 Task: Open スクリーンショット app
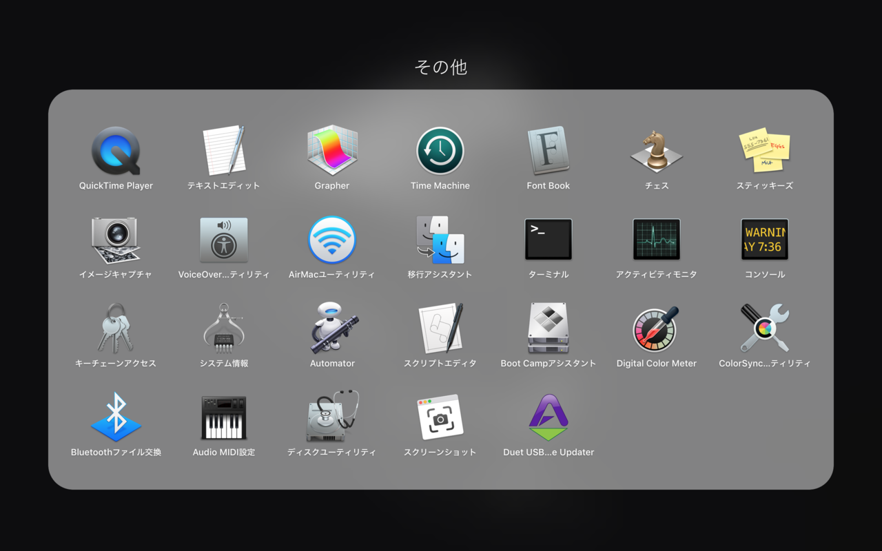pyautogui.click(x=440, y=417)
